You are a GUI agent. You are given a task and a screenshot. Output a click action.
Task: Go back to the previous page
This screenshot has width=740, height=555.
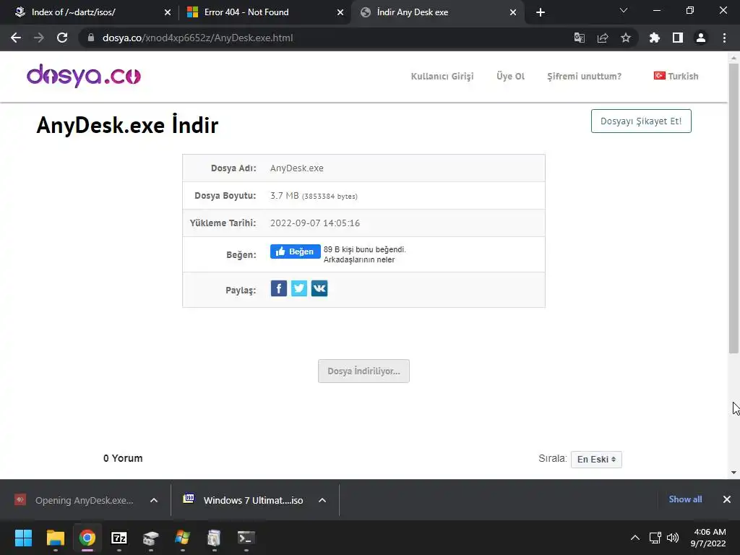(16, 38)
